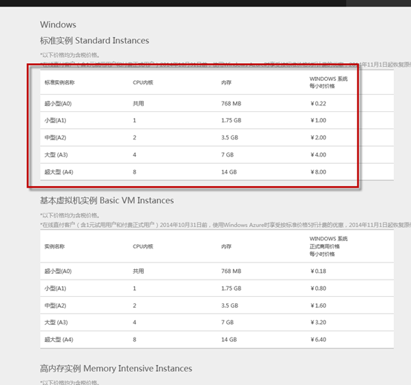Viewport: 411px width, 385px height.
Task: Click the ¥1.60 Basic A2 price
Action: (x=318, y=306)
